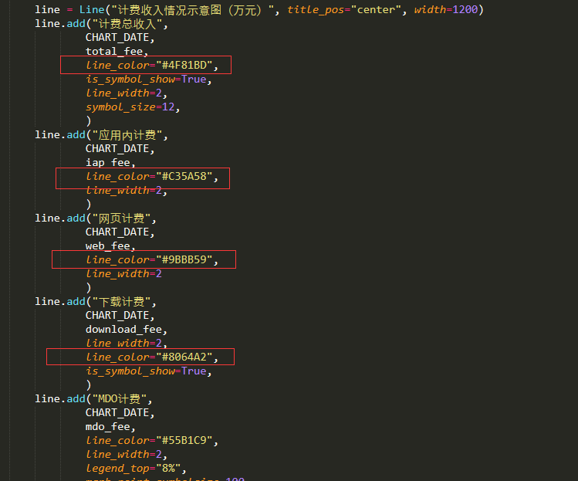Click line.add("下载计费" line

click(x=96, y=302)
